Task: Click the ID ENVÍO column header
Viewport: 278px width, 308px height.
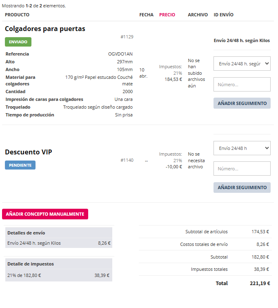Action: click(223, 15)
